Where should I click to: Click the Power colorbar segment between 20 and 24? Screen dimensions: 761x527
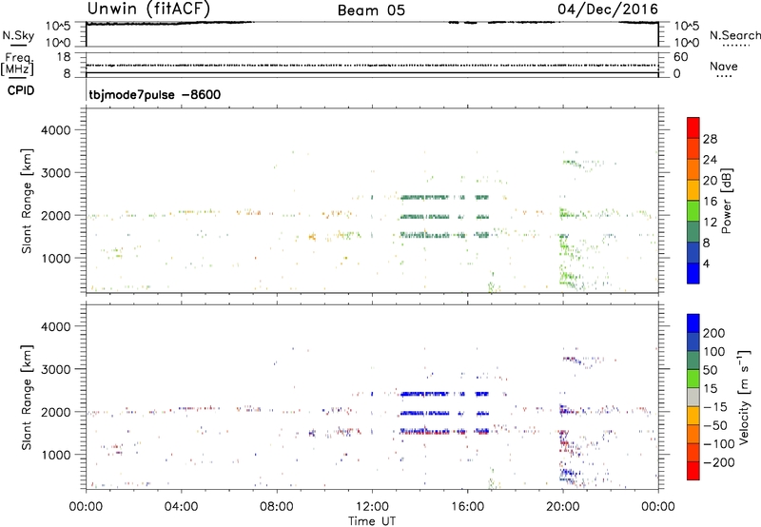pyautogui.click(x=693, y=169)
